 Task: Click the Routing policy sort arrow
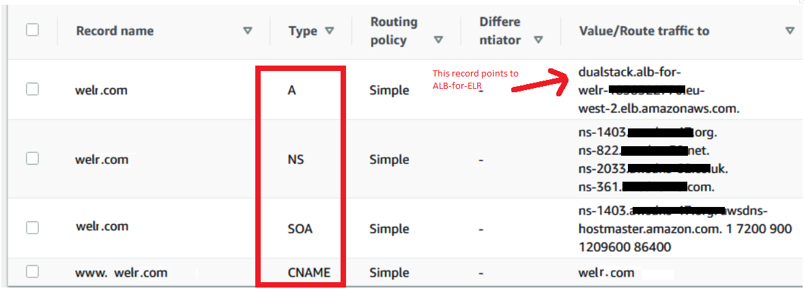coord(438,40)
